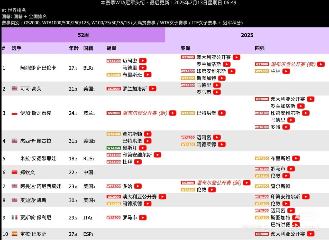Click the Spain flag beside 宝拉·巴多萨

pos(14,234)
